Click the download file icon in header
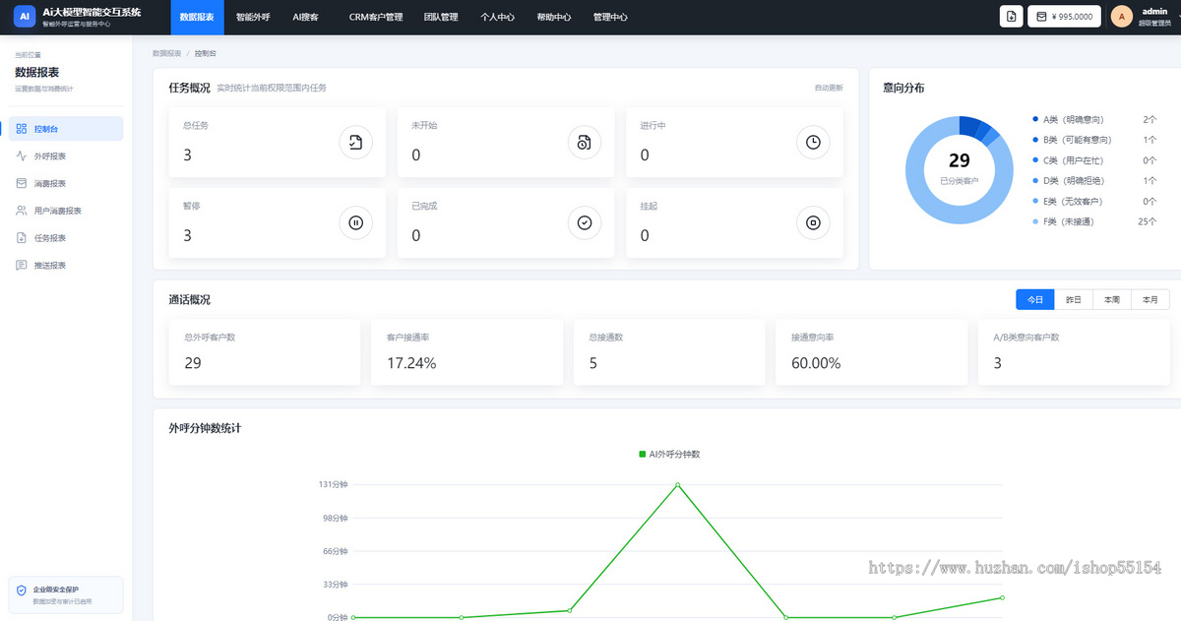Screen dimensions: 1181x621 pos(1011,17)
